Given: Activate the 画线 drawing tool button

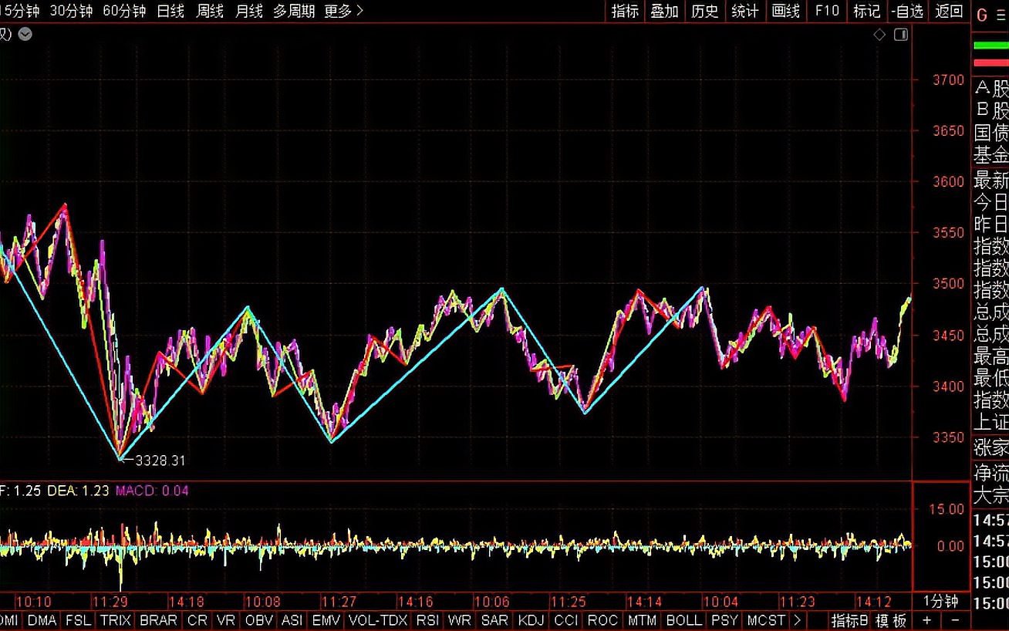Looking at the screenshot, I should point(785,11).
